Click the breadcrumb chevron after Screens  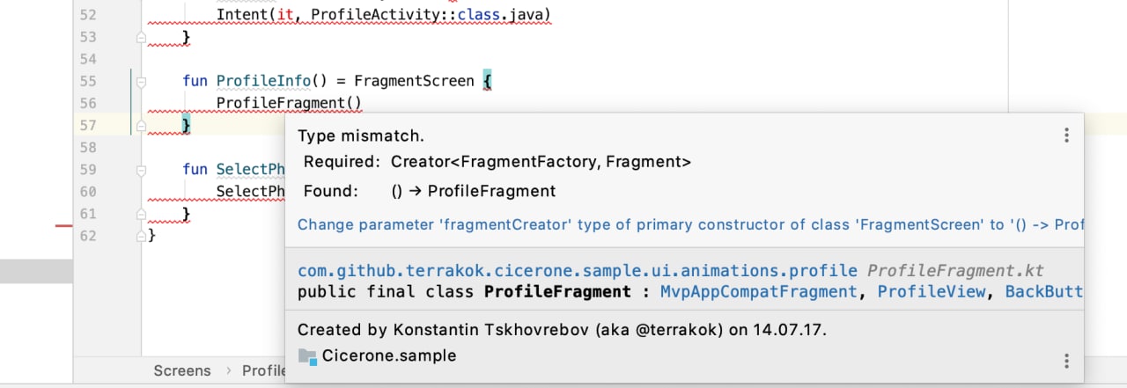coord(227,371)
